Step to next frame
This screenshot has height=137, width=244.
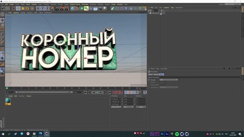pyautogui.click(x=101, y=92)
